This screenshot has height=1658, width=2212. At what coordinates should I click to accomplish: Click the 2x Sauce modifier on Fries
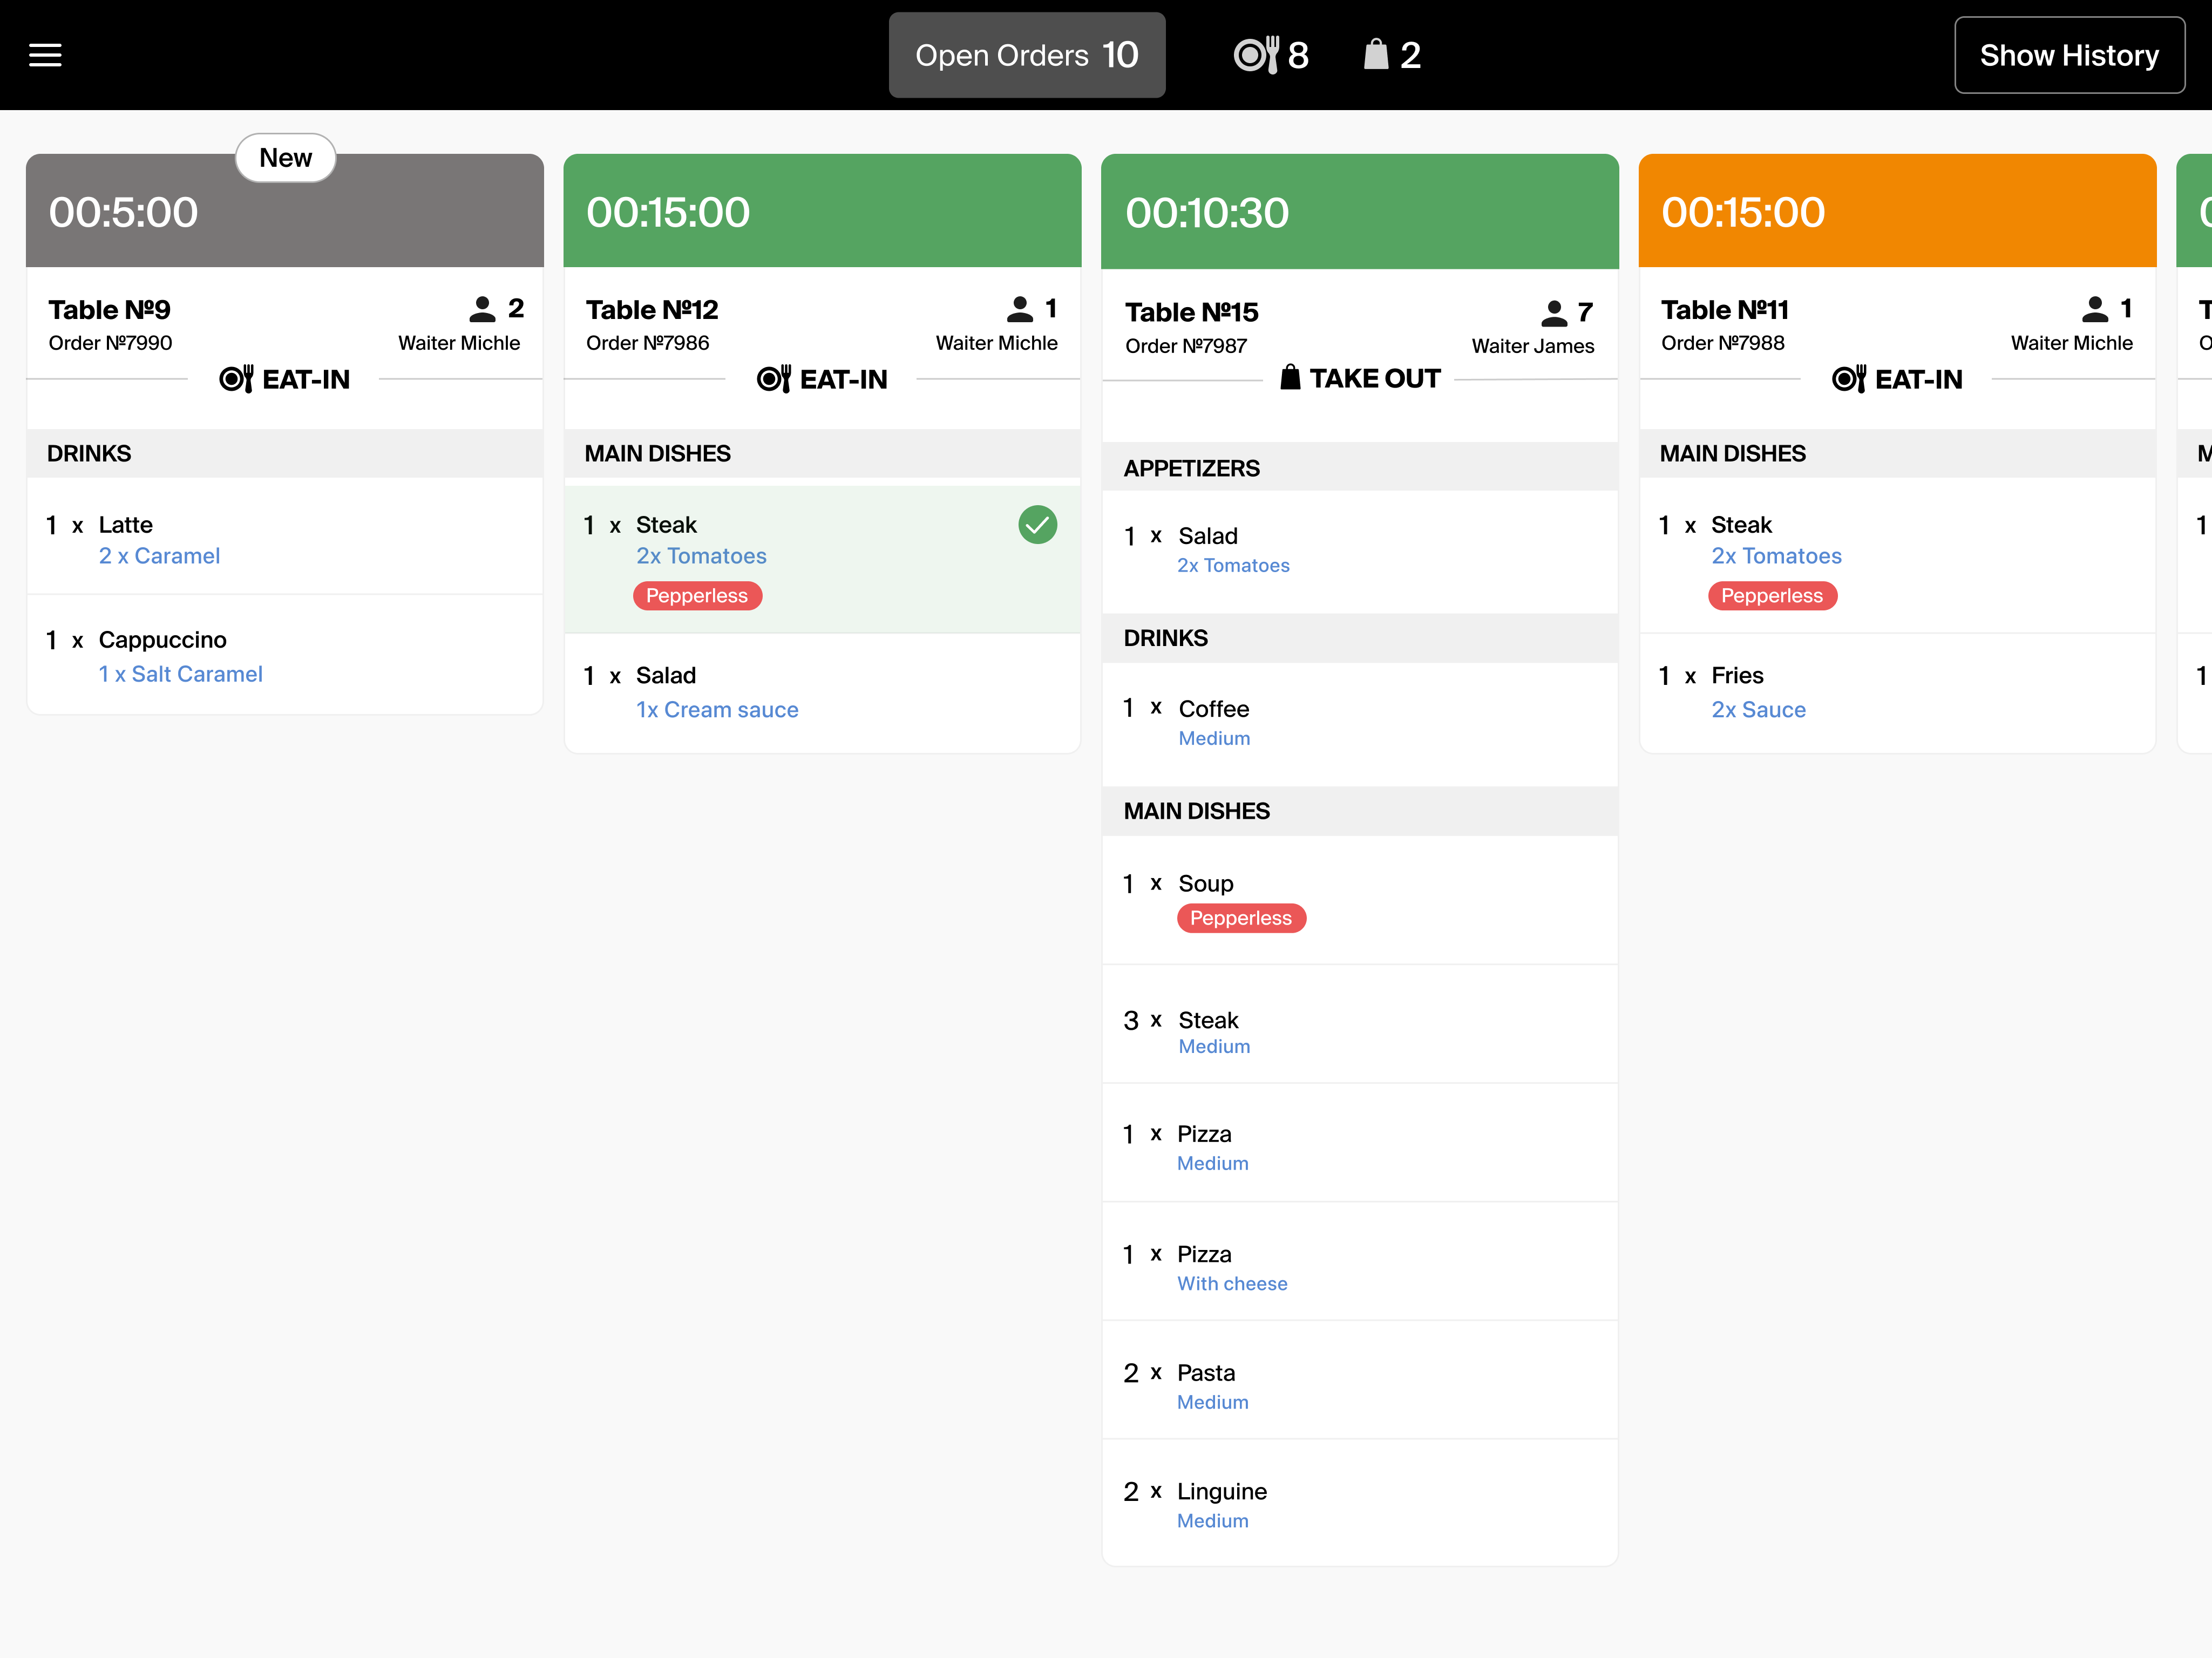[1758, 710]
